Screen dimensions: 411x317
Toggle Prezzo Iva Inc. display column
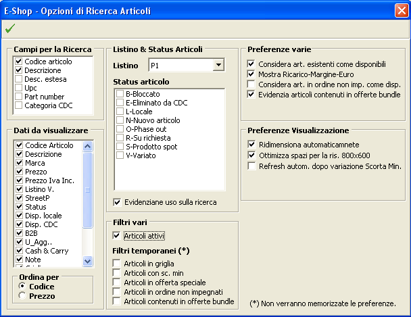tap(20, 180)
